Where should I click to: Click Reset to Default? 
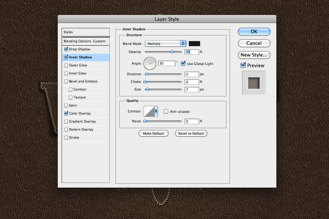tap(191, 133)
